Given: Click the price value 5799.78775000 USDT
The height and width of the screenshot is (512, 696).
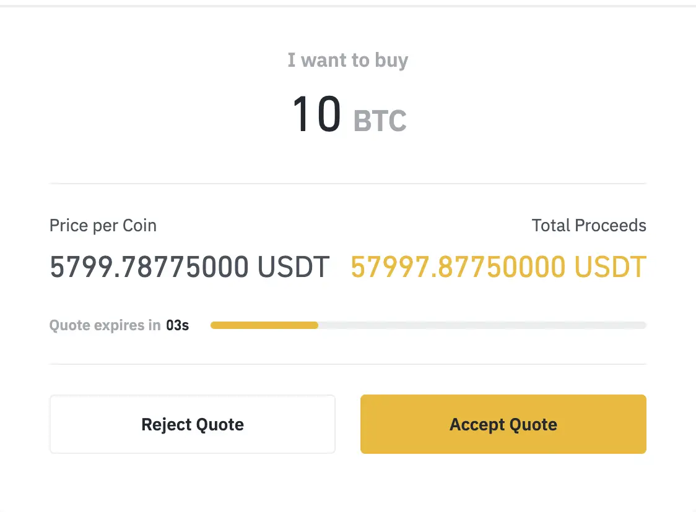Looking at the screenshot, I should pyautogui.click(x=190, y=267).
